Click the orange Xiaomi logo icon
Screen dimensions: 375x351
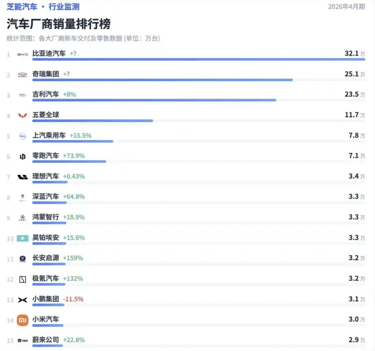click(x=22, y=320)
